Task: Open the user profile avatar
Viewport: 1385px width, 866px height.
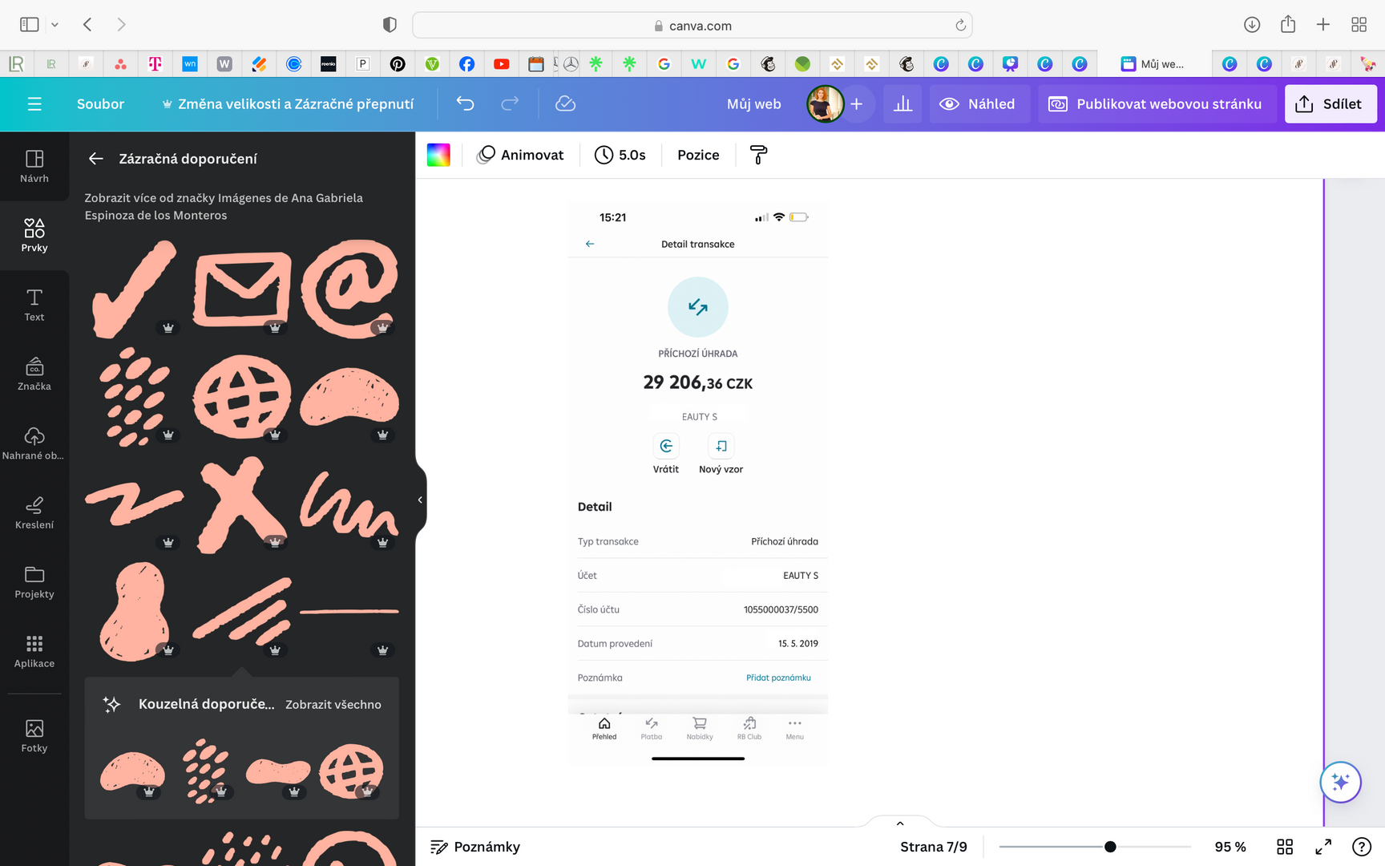Action: point(825,103)
